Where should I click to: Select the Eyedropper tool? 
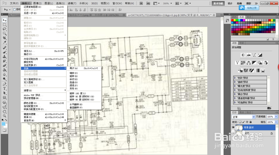(x=4, y=42)
